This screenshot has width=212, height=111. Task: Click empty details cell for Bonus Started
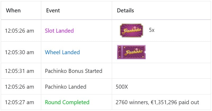(161, 71)
